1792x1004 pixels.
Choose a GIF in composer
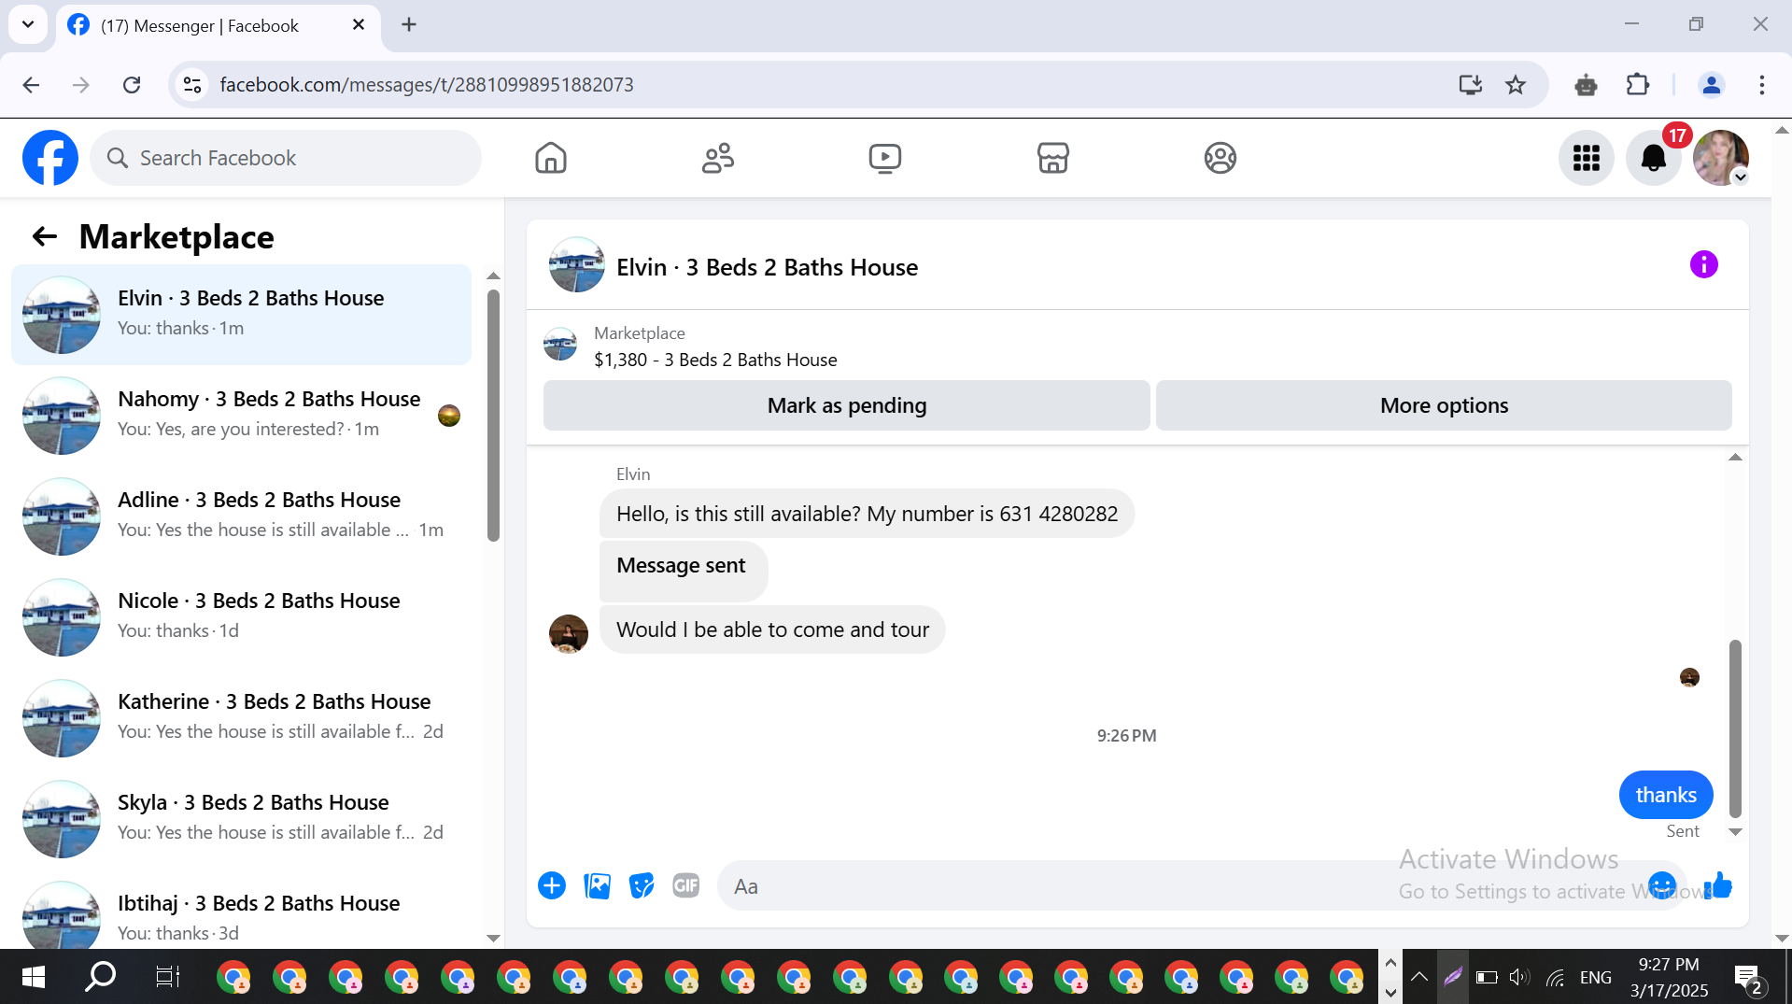coord(686,885)
